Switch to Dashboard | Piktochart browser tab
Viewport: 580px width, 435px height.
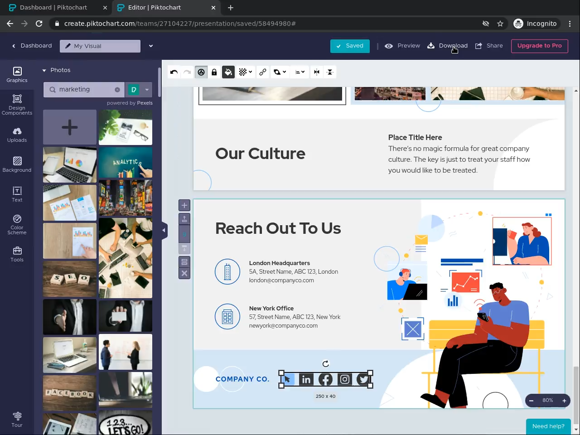coord(58,8)
